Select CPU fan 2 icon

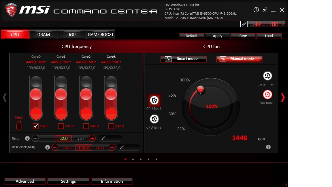pyautogui.click(x=154, y=119)
